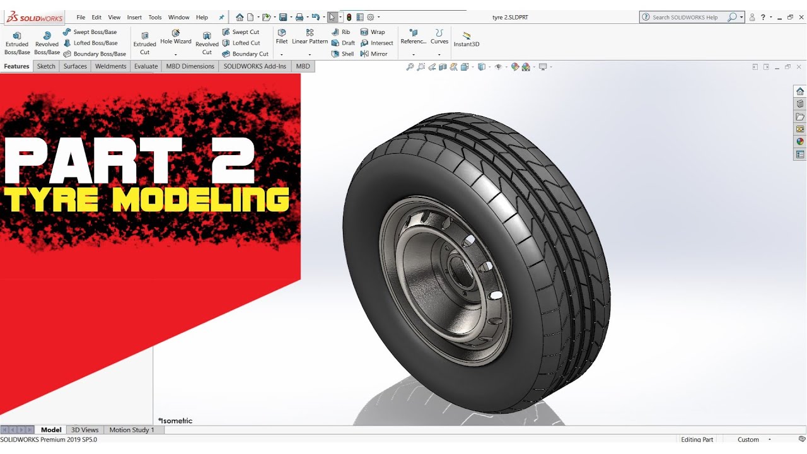The height and width of the screenshot is (454, 807).
Task: Open the Motion Study 1 tab
Action: [x=132, y=430]
